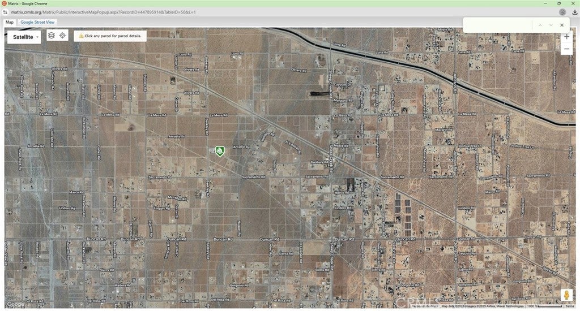Zoom out with the minus button
Image resolution: width=580 pixels, height=311 pixels.
pyautogui.click(x=566, y=49)
